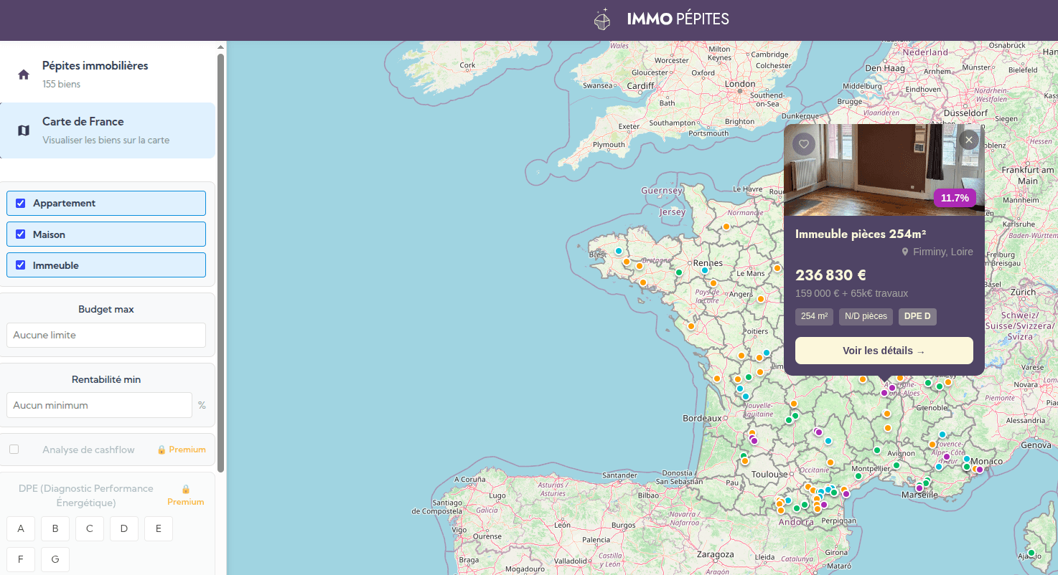The height and width of the screenshot is (575, 1058).
Task: Select DPE rating G filter
Action: coord(55,559)
